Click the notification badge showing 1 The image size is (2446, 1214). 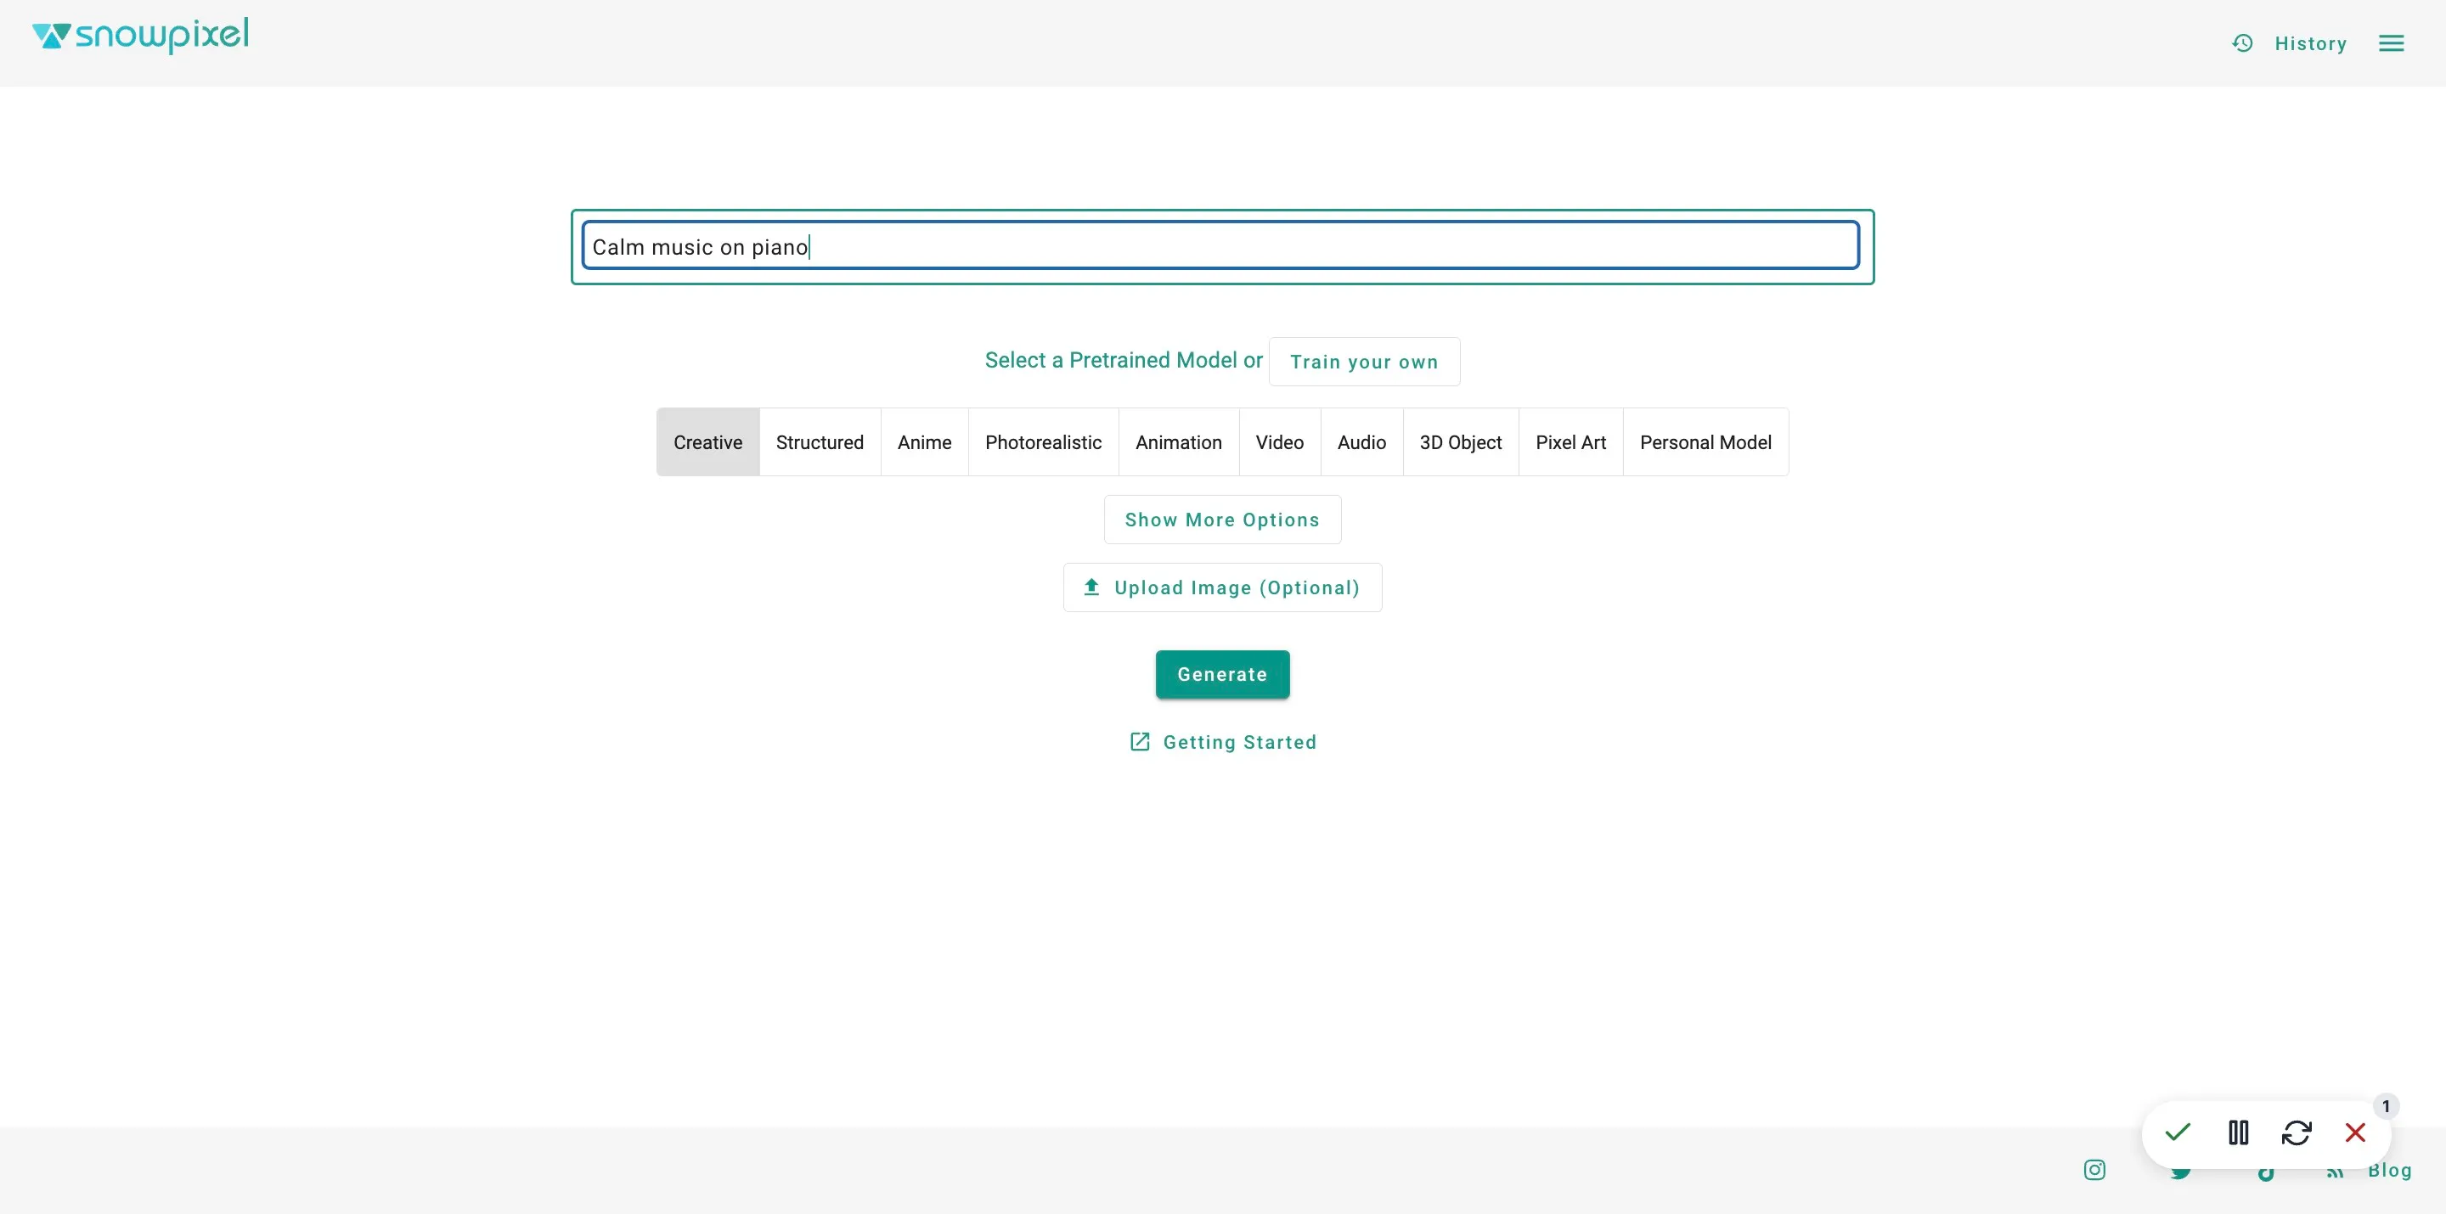(2385, 1106)
